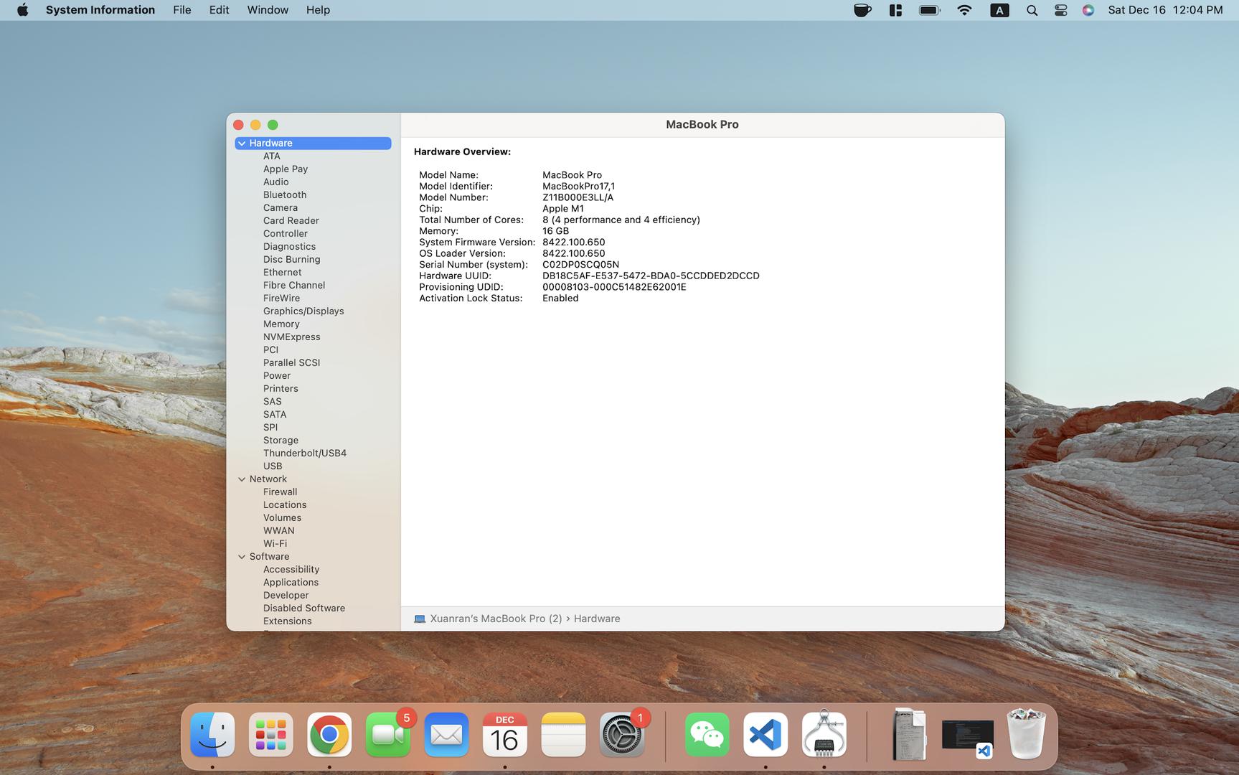
Task: Click the date and time display
Action: click(1165, 10)
